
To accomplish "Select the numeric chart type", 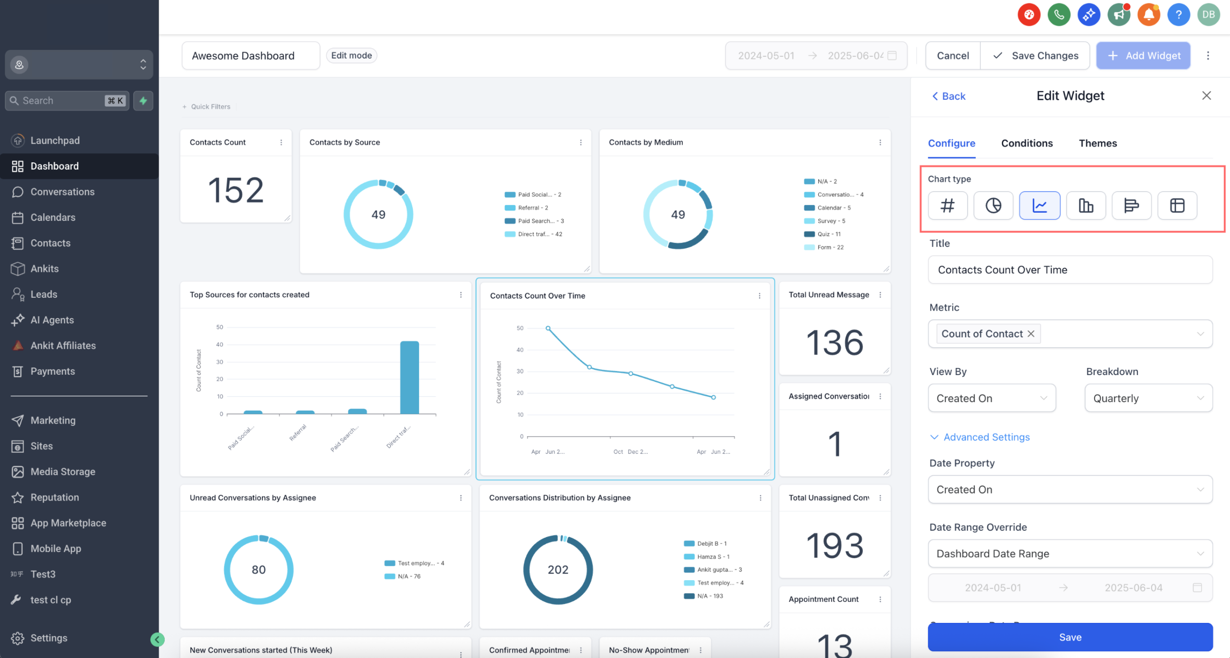I will [947, 206].
